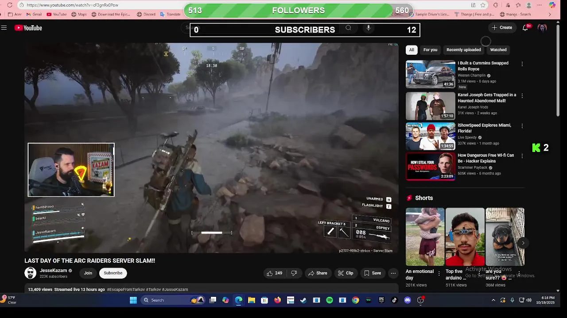Screen dimensions: 567x318
Task: Open Epic Games Launcher from taskbar
Action: click(381, 300)
